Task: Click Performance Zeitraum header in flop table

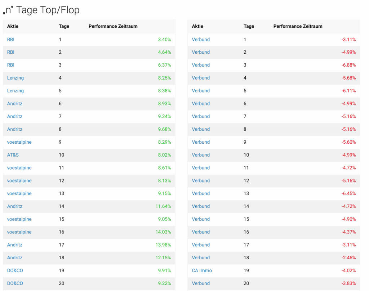Action: [298, 26]
